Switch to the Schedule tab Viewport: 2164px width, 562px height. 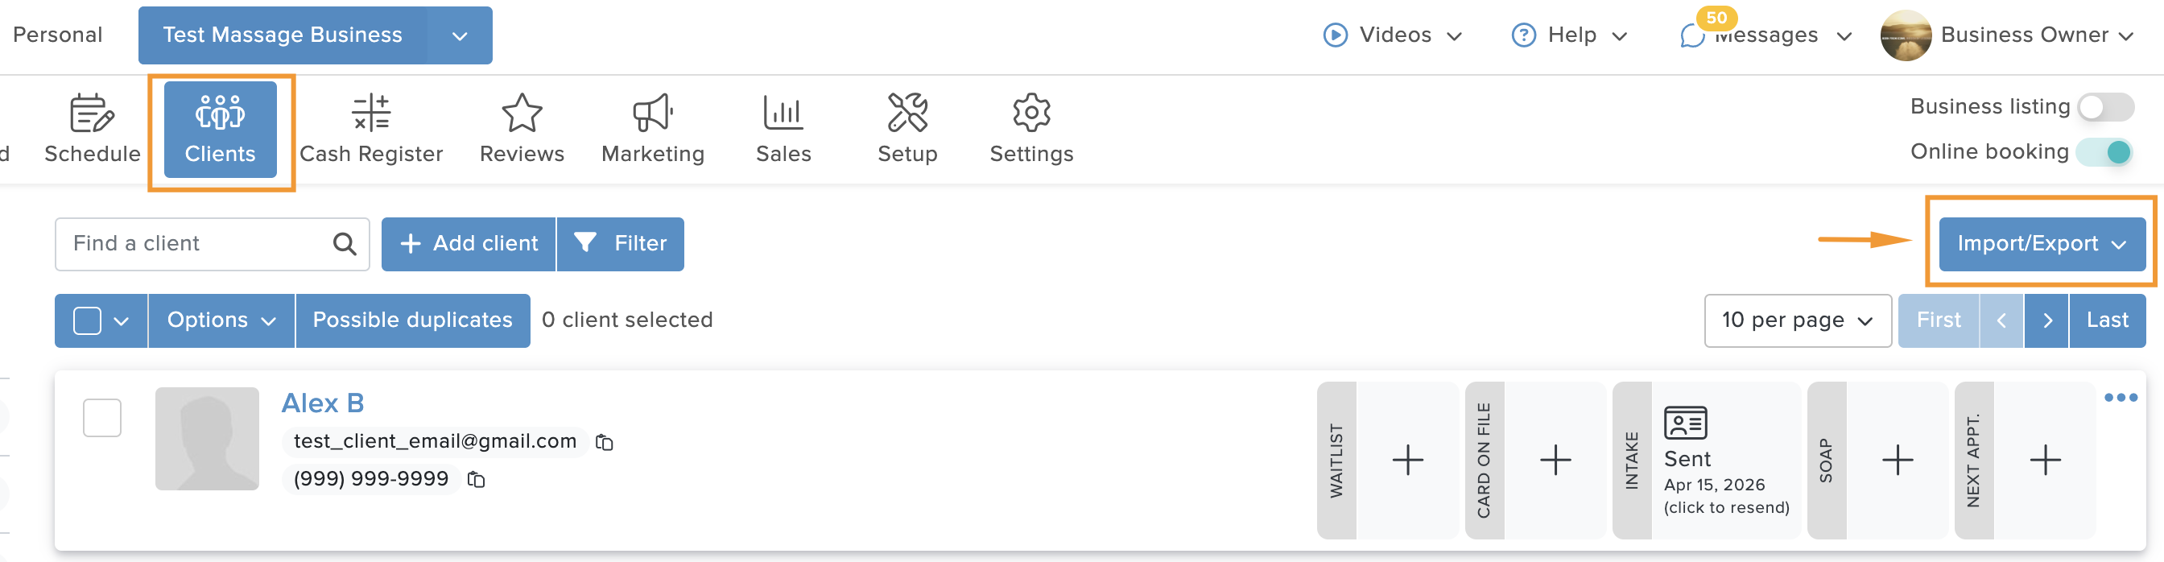(92, 130)
